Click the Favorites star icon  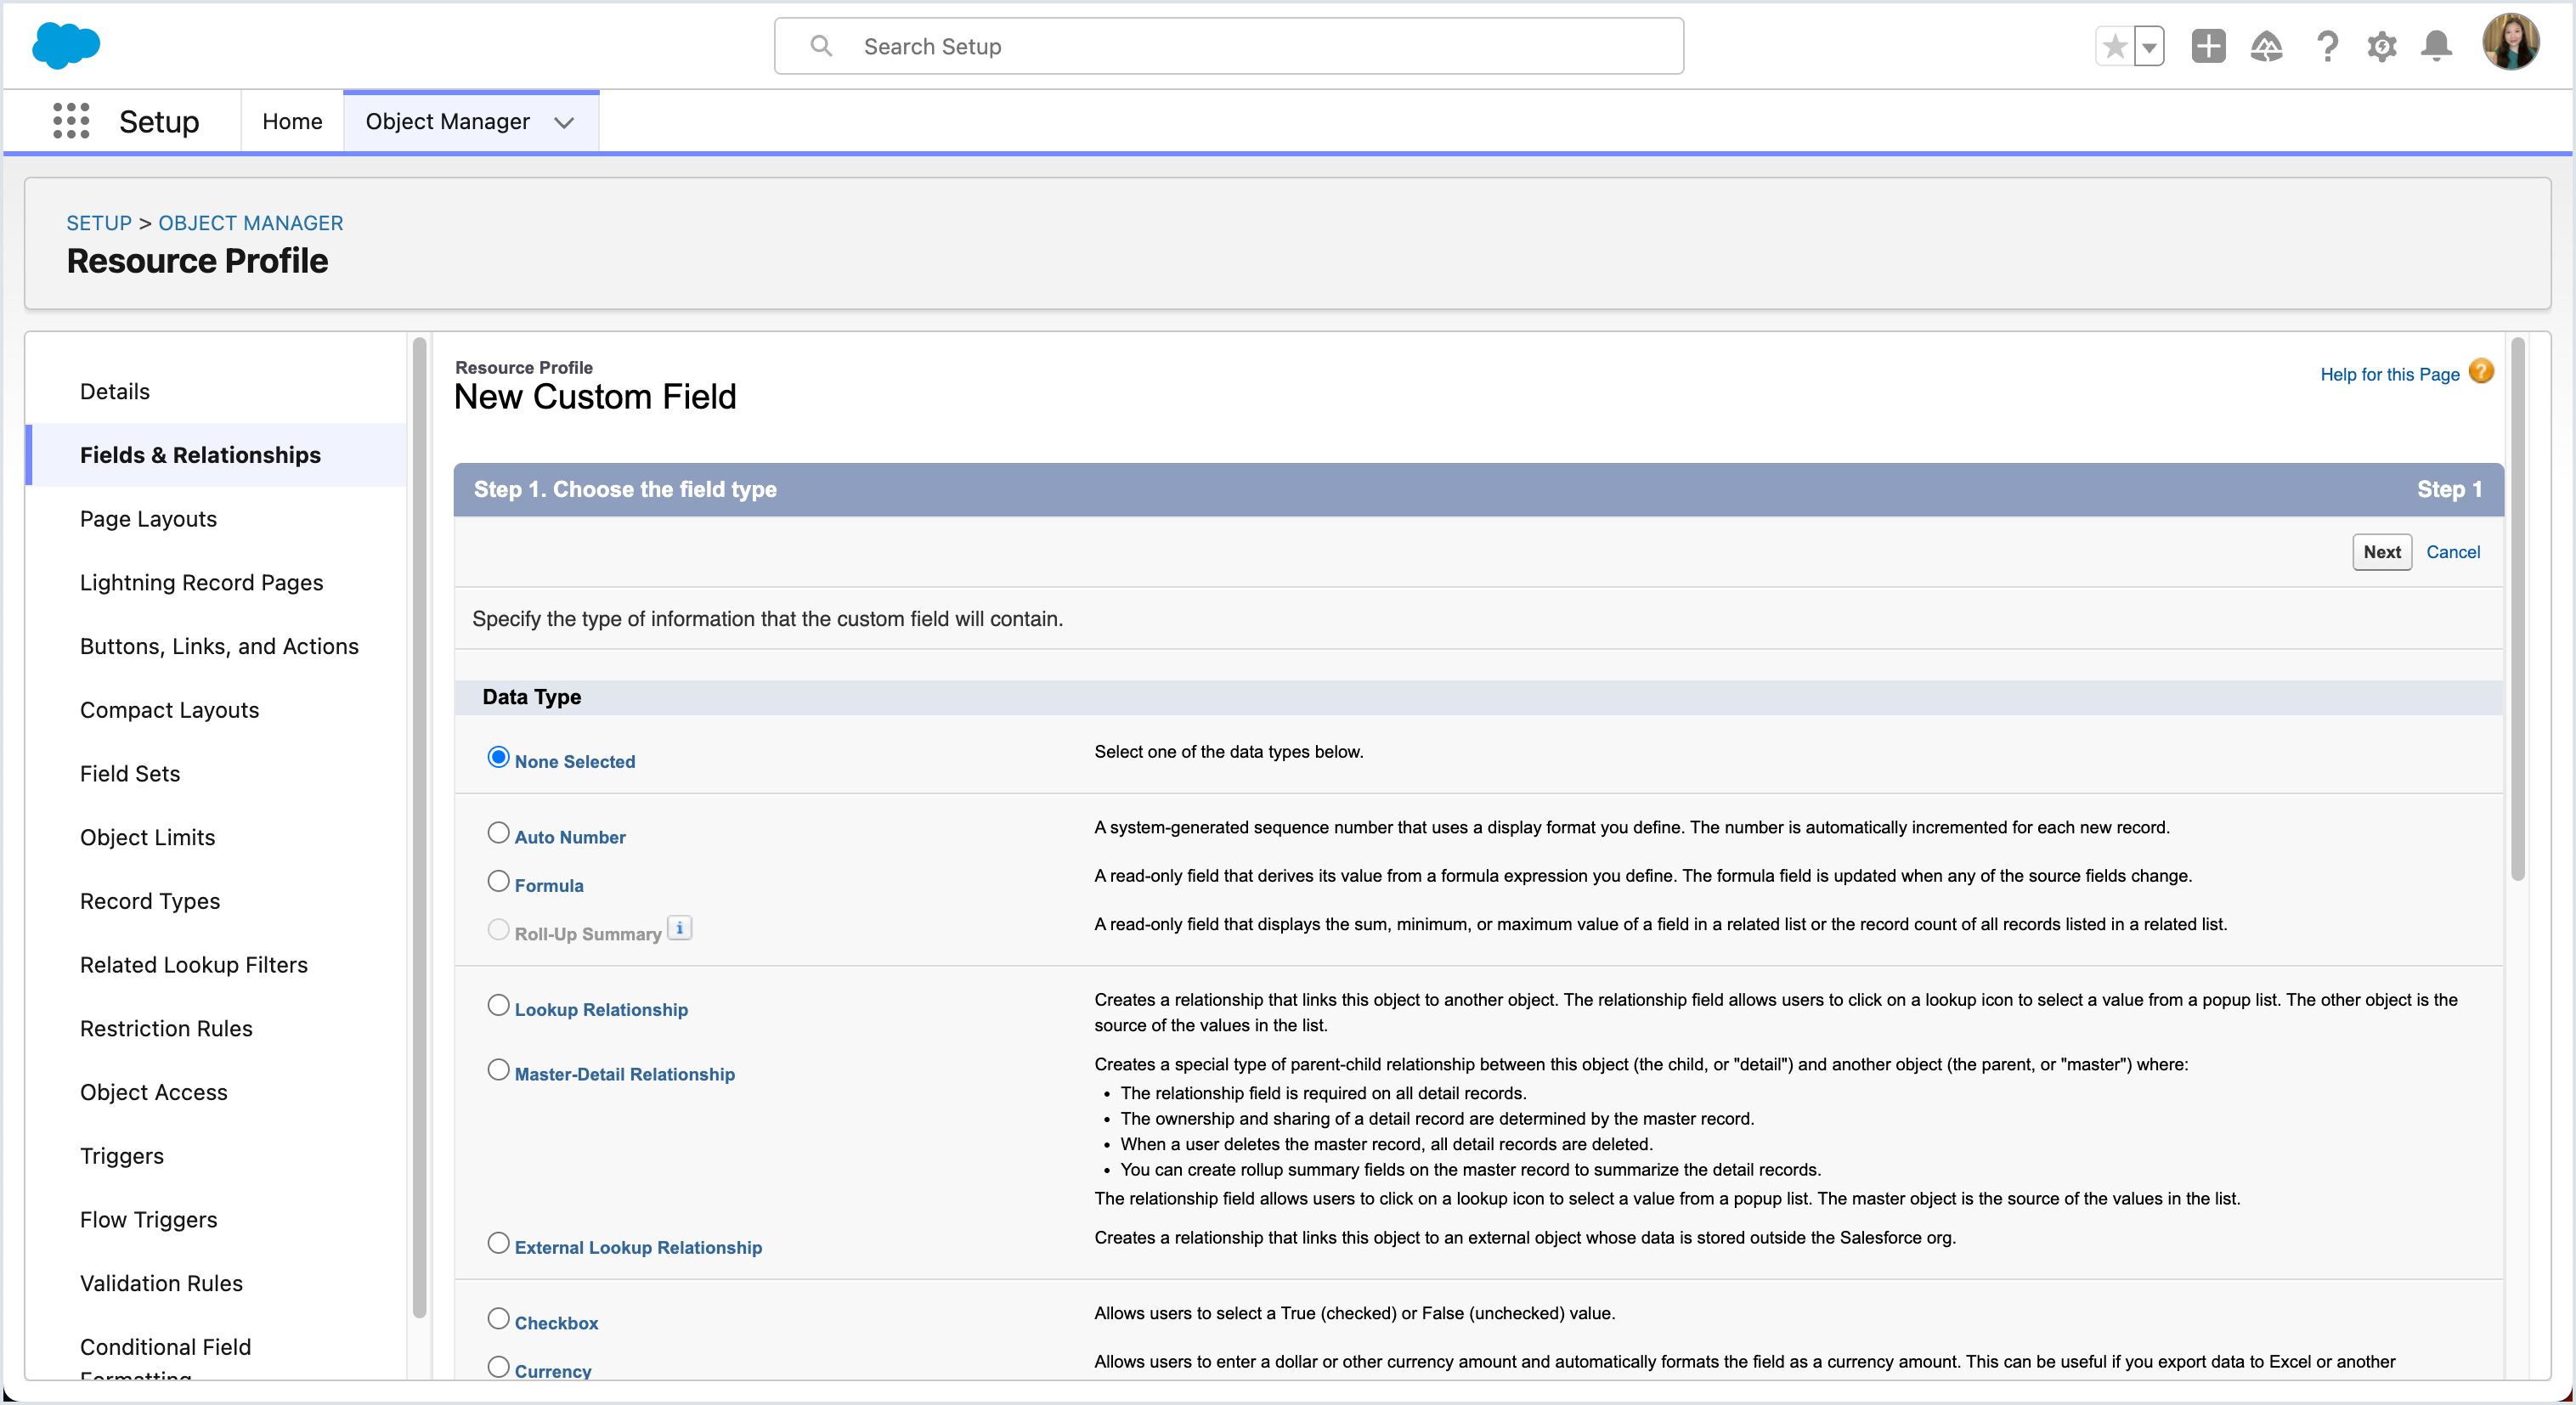click(x=2114, y=46)
